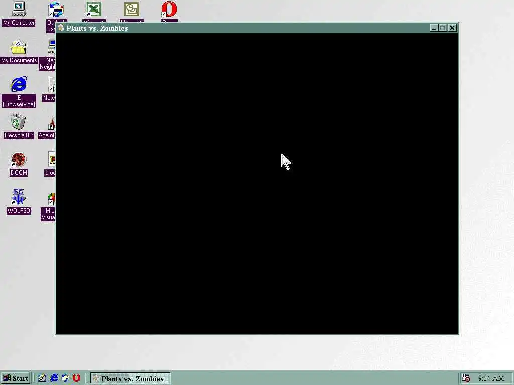Viewport: 514px width, 385px height.
Task: Minimize the Plants vs. Zombies window
Action: [434, 28]
